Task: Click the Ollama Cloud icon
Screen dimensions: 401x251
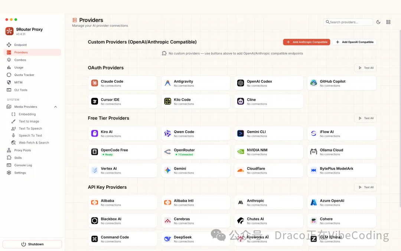Action: coord(313,152)
